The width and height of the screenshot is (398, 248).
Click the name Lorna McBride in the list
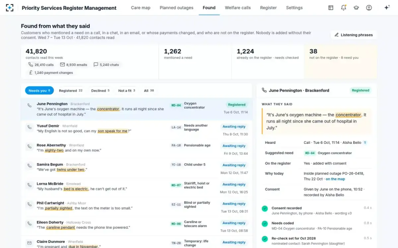tap(50, 184)
